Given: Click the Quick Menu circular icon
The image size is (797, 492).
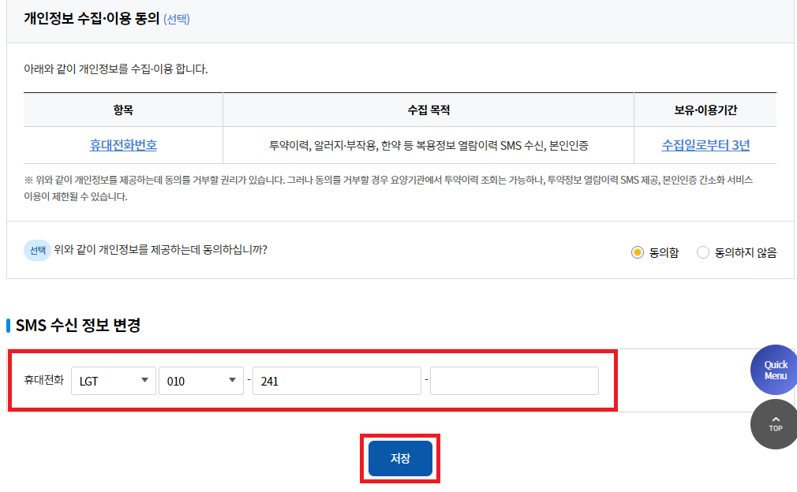Looking at the screenshot, I should coord(774,369).
